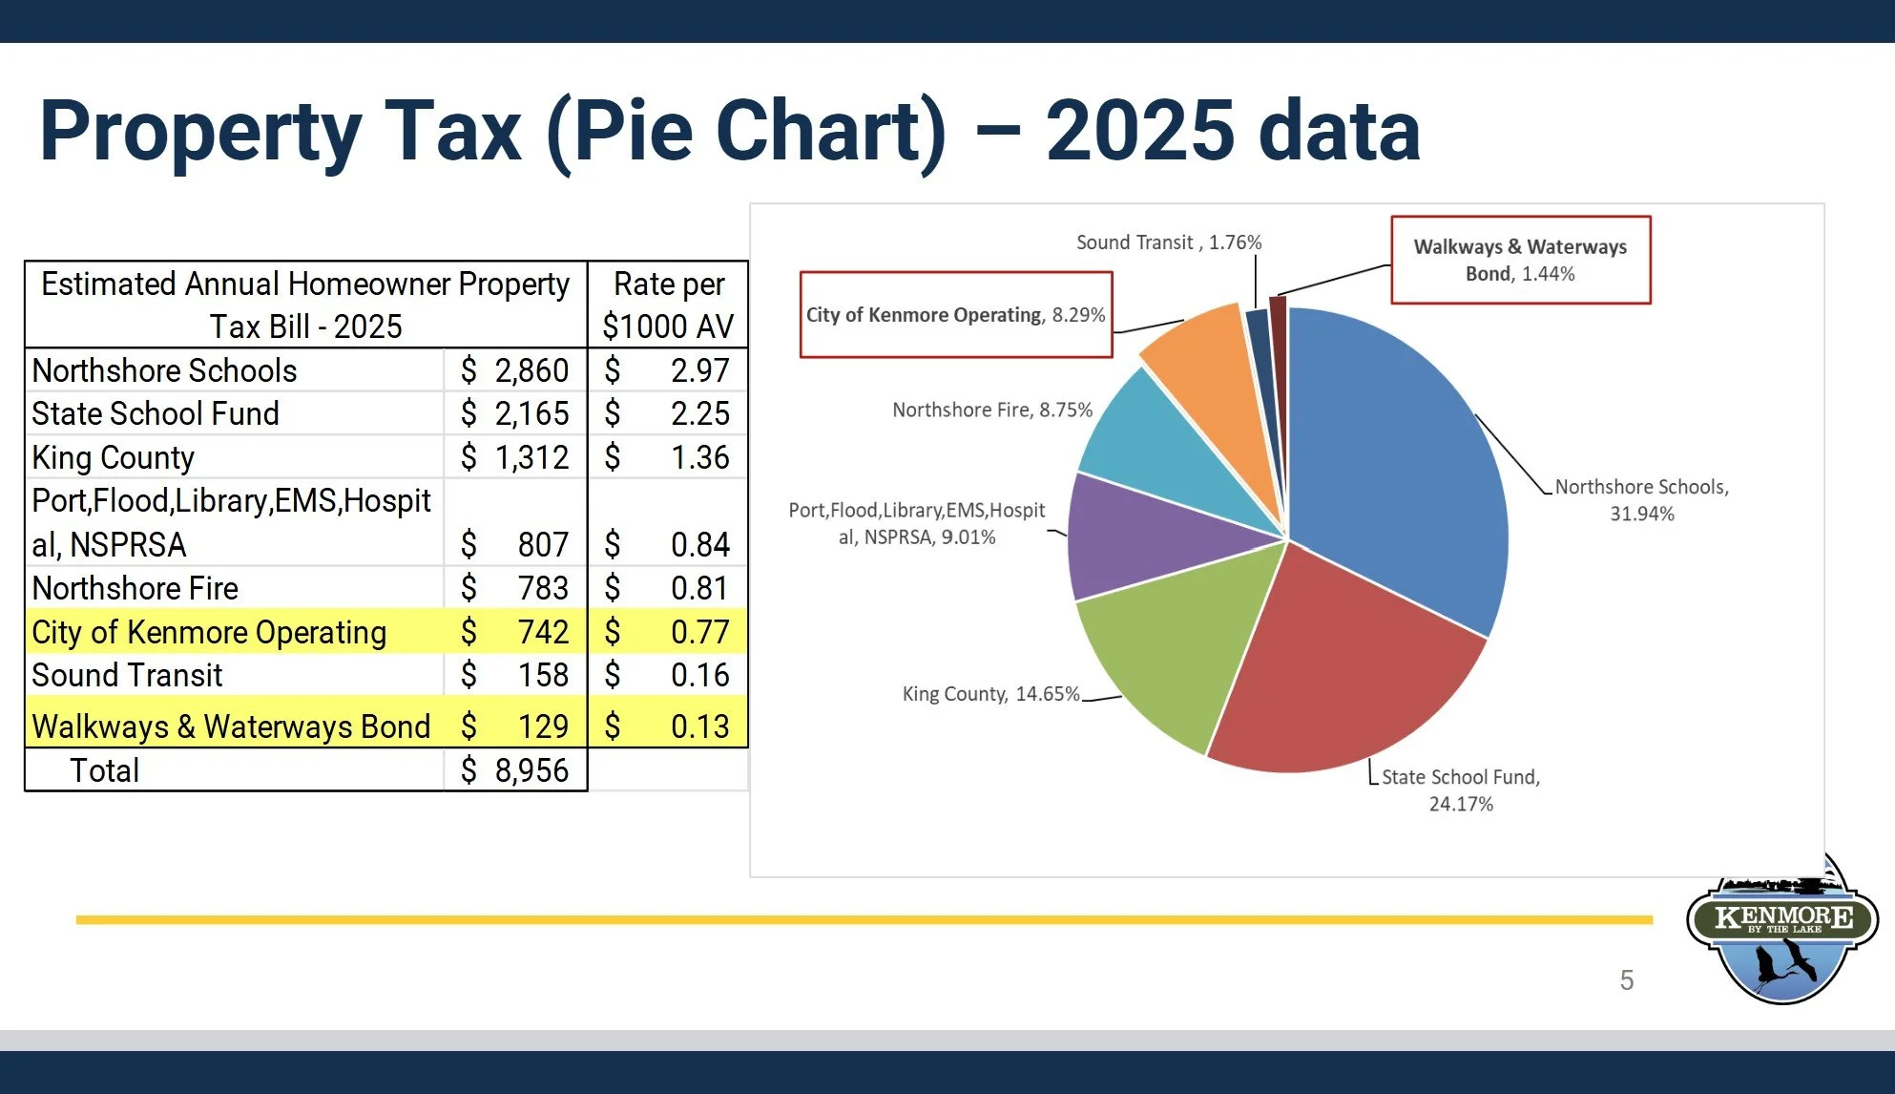
Task: Click the $1,312 amount cell
Action: tap(515, 457)
